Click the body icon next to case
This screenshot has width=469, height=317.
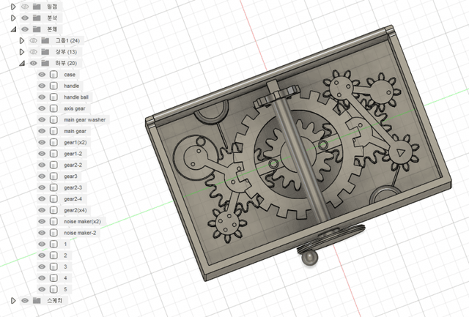coord(53,75)
